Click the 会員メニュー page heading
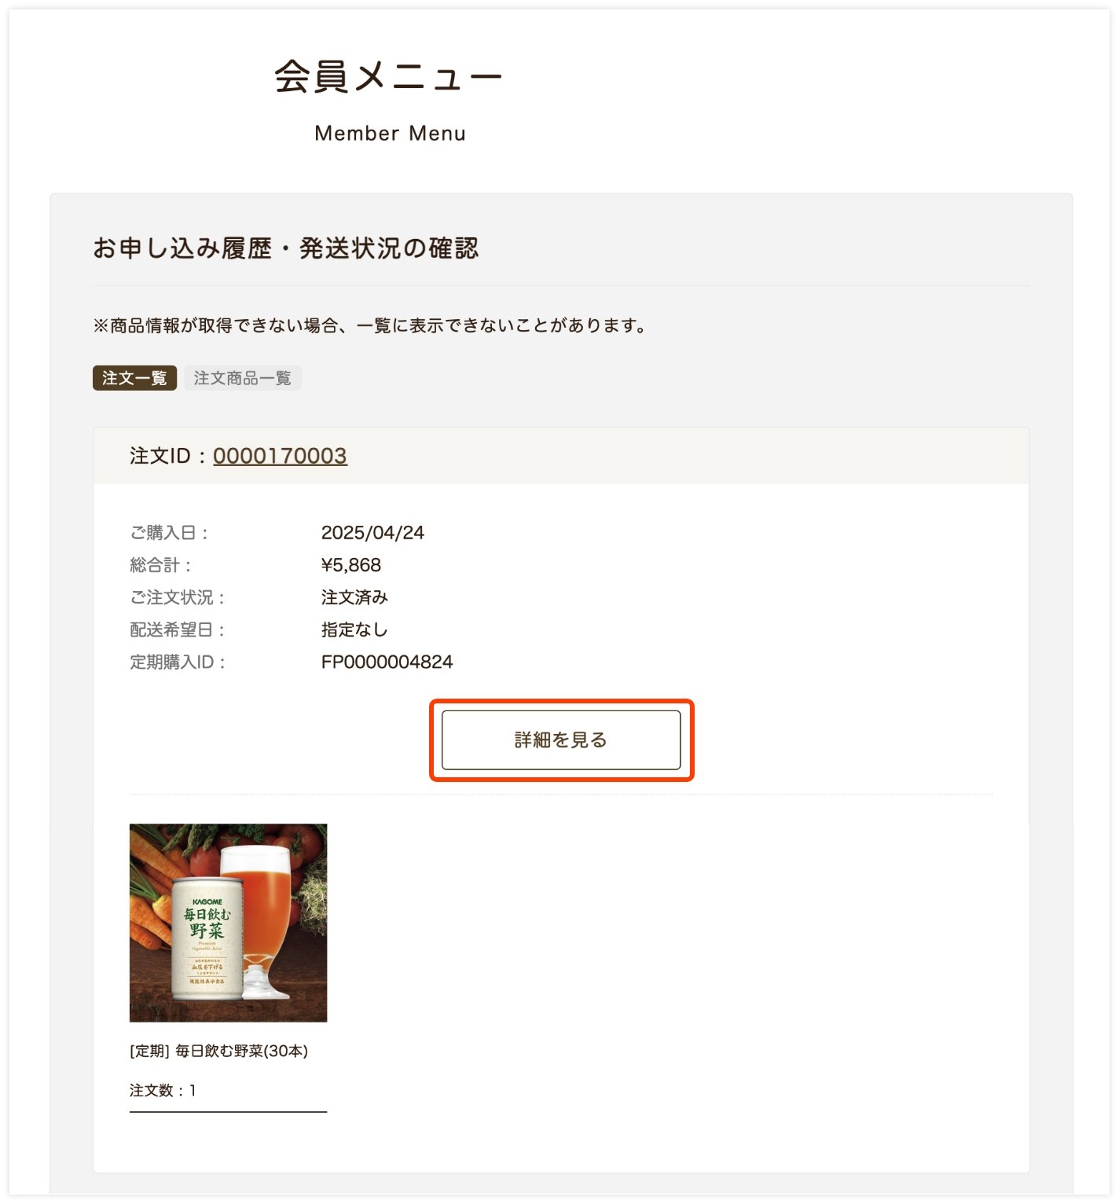 pos(388,77)
